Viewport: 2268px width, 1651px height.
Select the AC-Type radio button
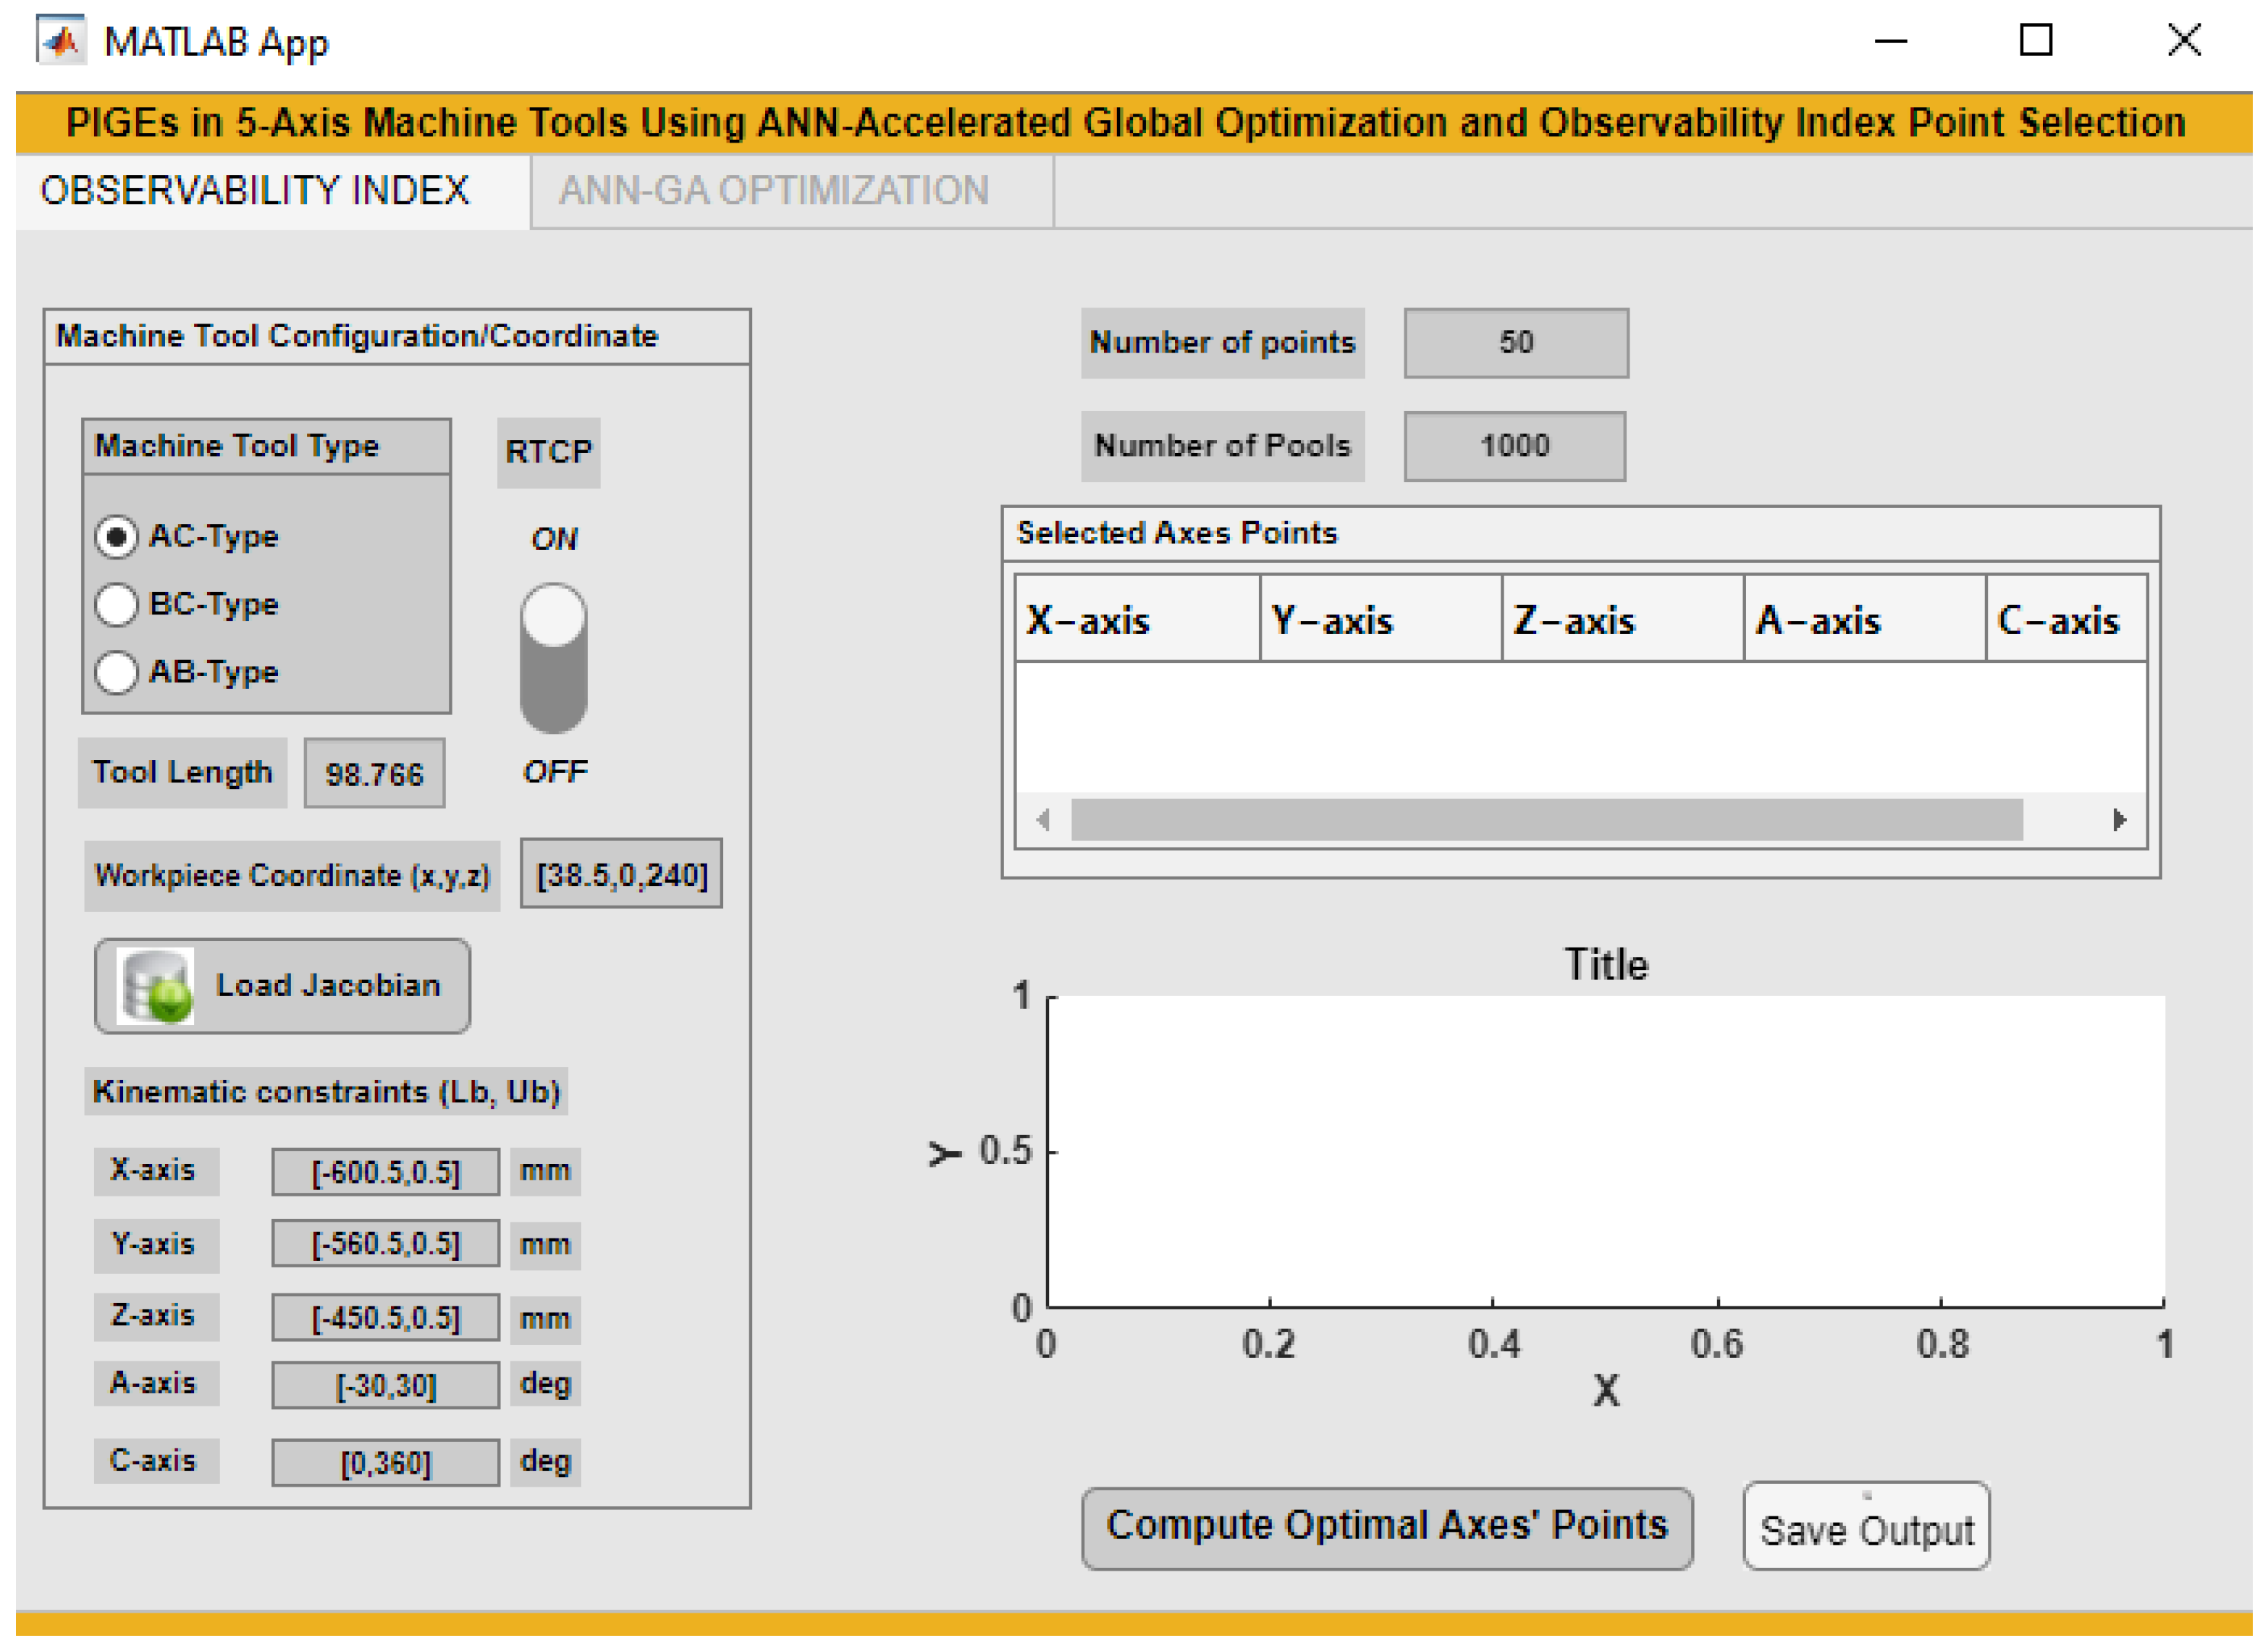click(x=116, y=537)
